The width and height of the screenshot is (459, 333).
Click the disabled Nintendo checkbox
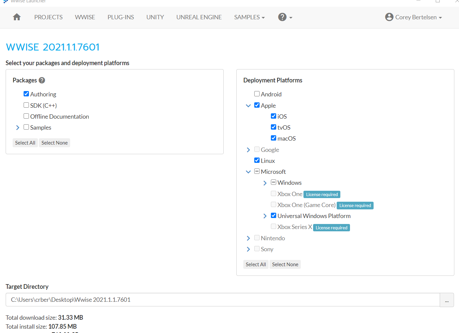[257, 238]
